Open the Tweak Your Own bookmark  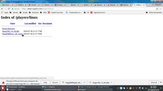pyautogui.click(x=56, y=12)
